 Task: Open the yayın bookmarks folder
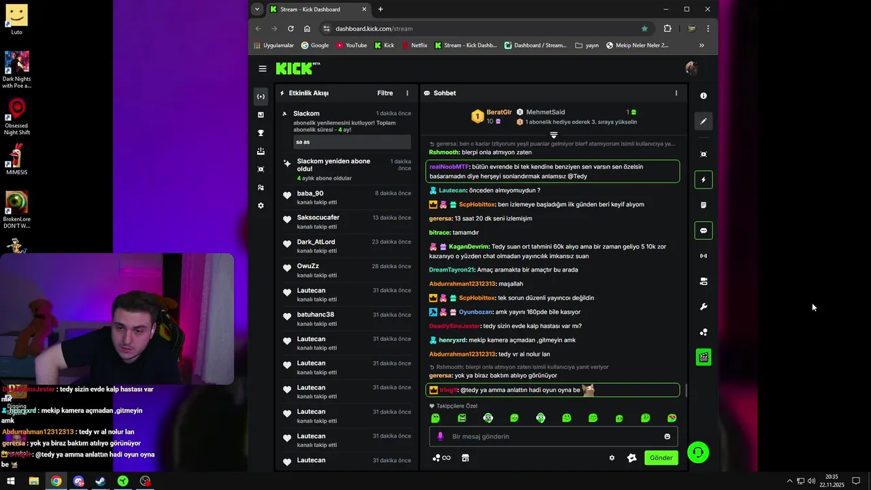point(587,46)
